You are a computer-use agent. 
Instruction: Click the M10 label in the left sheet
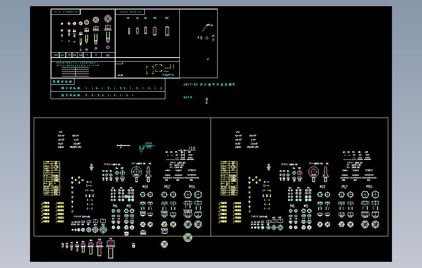pyautogui.click(x=145, y=187)
